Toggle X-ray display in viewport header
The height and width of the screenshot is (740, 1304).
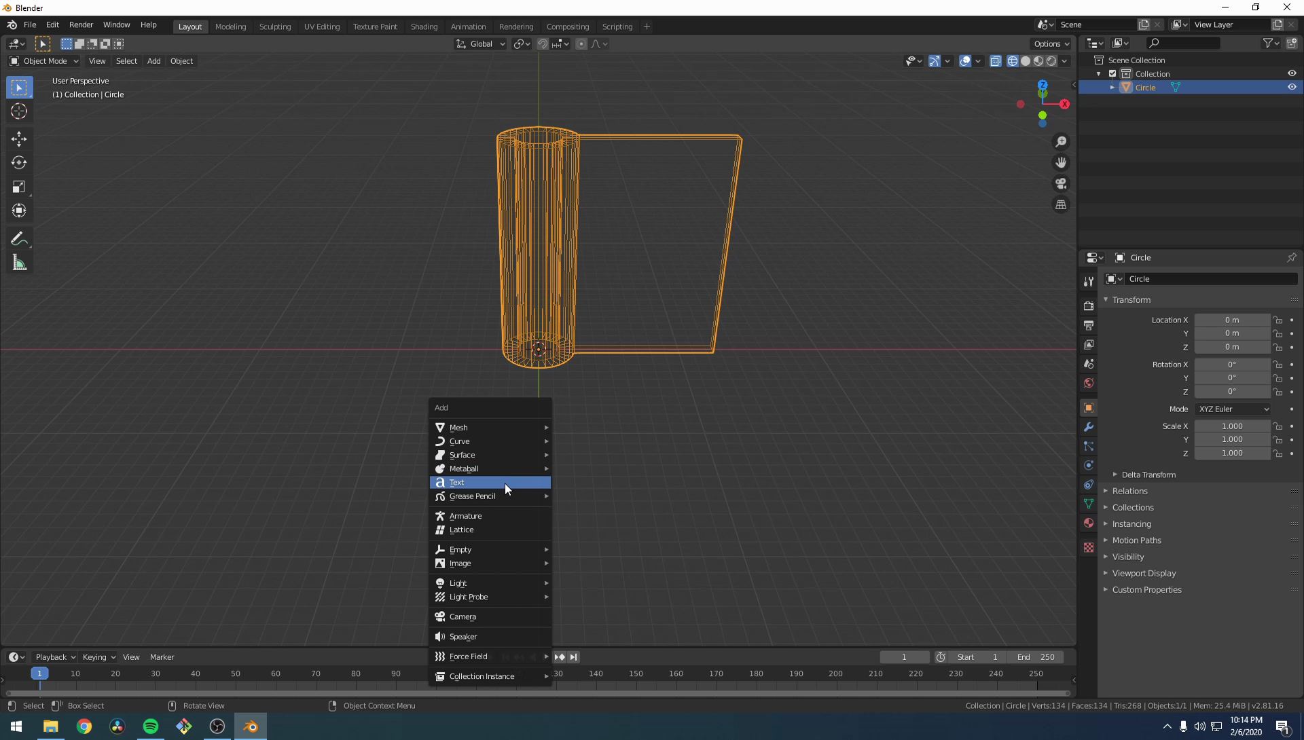pos(996,61)
